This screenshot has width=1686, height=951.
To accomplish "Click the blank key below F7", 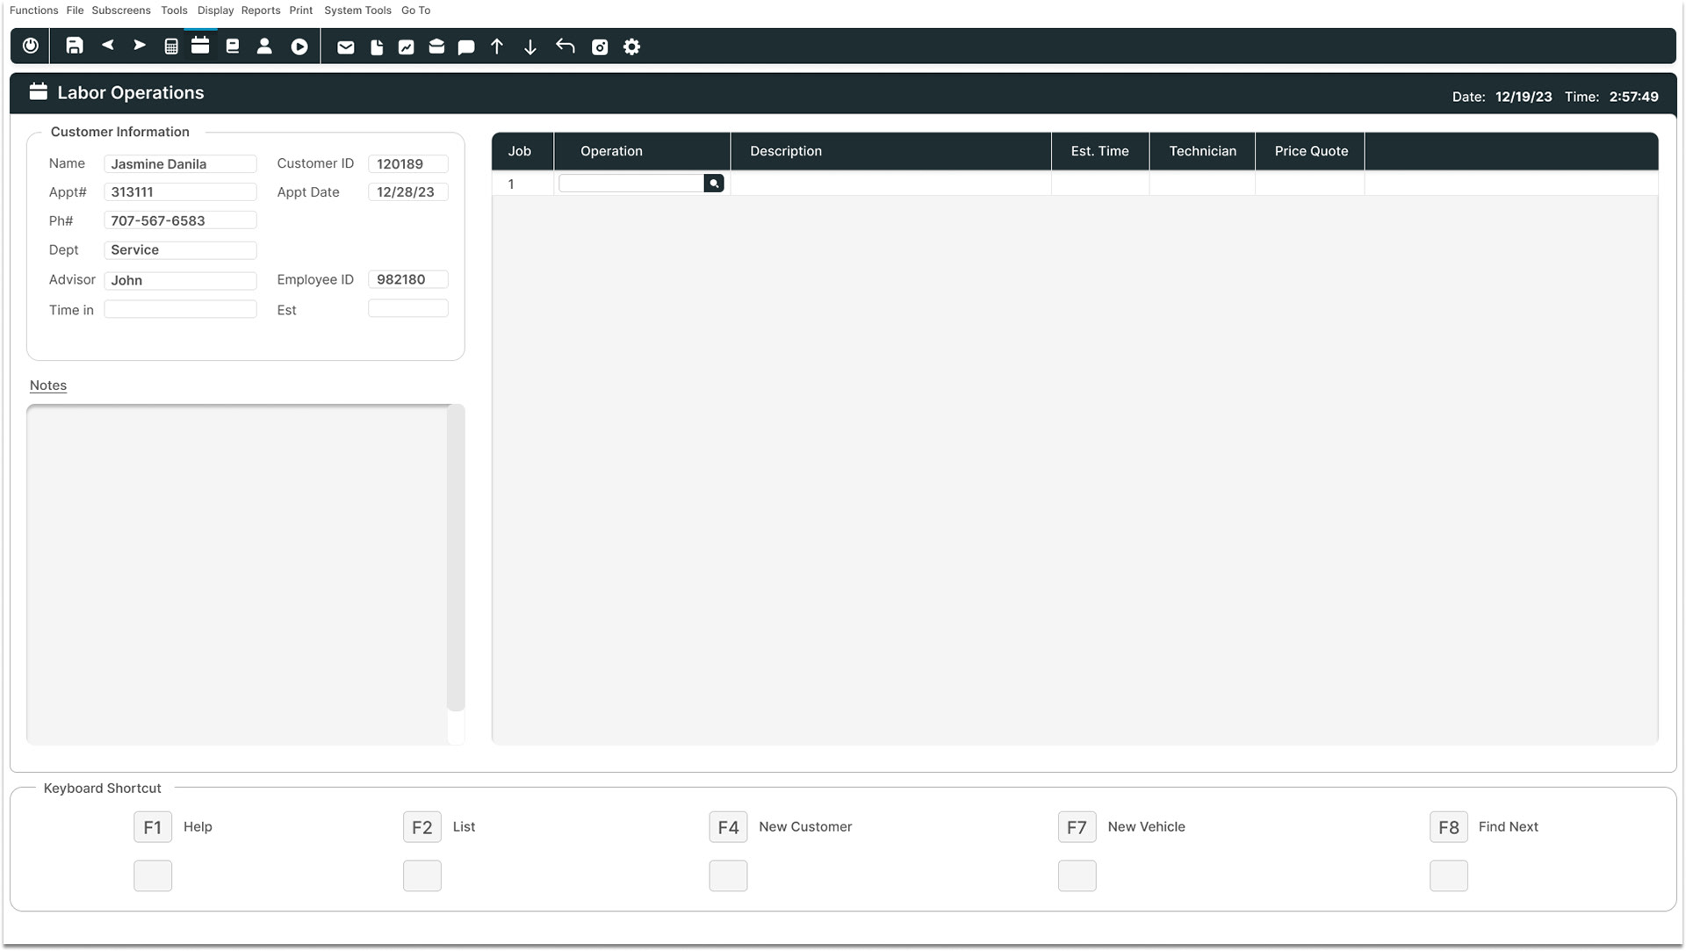I will (1077, 875).
